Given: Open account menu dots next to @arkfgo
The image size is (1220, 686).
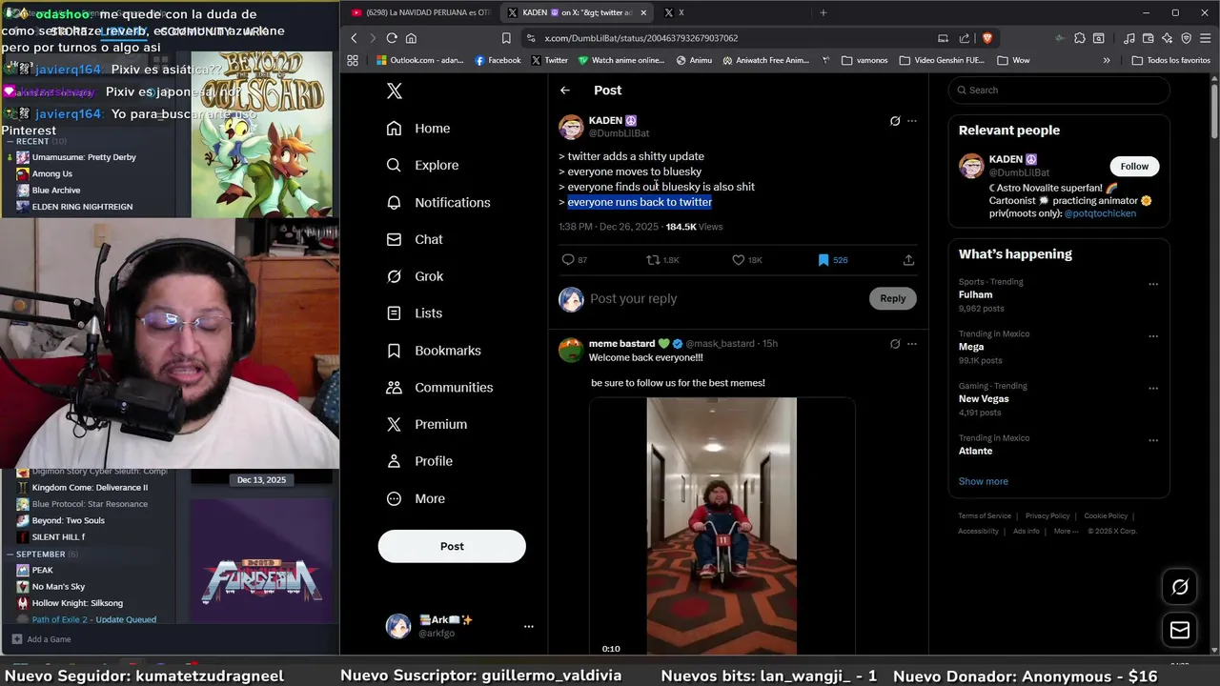Looking at the screenshot, I should 529,626.
